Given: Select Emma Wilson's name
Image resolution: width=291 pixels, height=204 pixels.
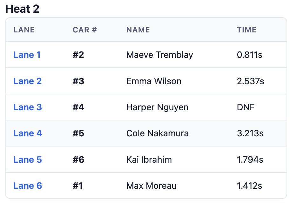Looking at the screenshot, I should (x=153, y=81).
